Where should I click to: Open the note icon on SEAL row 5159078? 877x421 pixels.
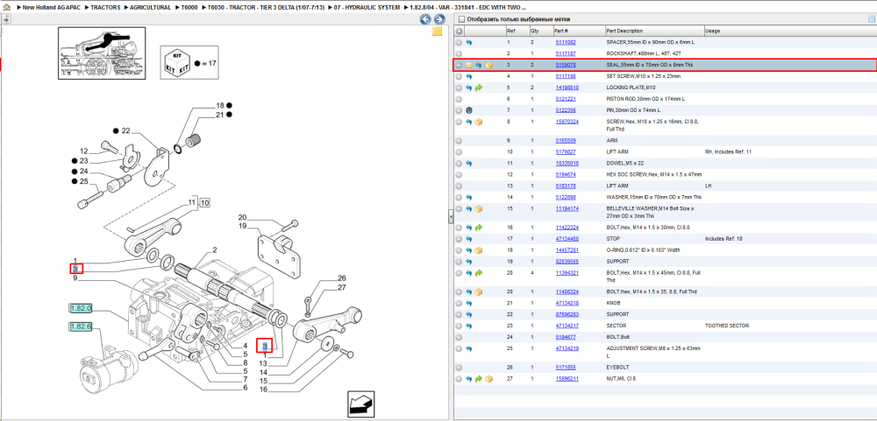(469, 66)
